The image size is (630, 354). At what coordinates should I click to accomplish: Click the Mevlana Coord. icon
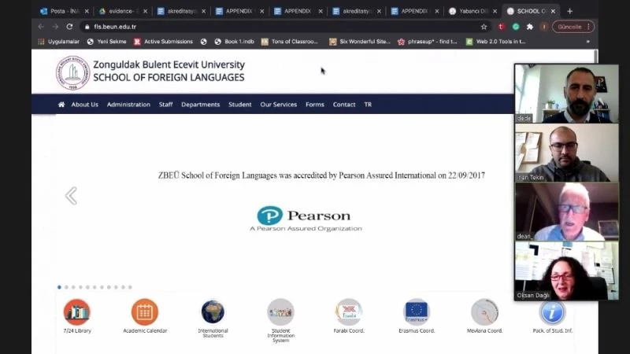(x=484, y=312)
